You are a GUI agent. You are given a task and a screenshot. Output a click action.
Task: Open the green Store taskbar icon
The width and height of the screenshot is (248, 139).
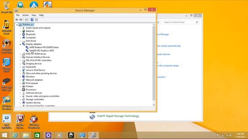click(37, 135)
